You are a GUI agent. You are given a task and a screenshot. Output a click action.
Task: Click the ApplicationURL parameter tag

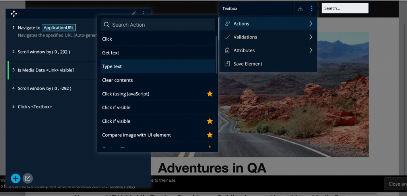[58, 28]
